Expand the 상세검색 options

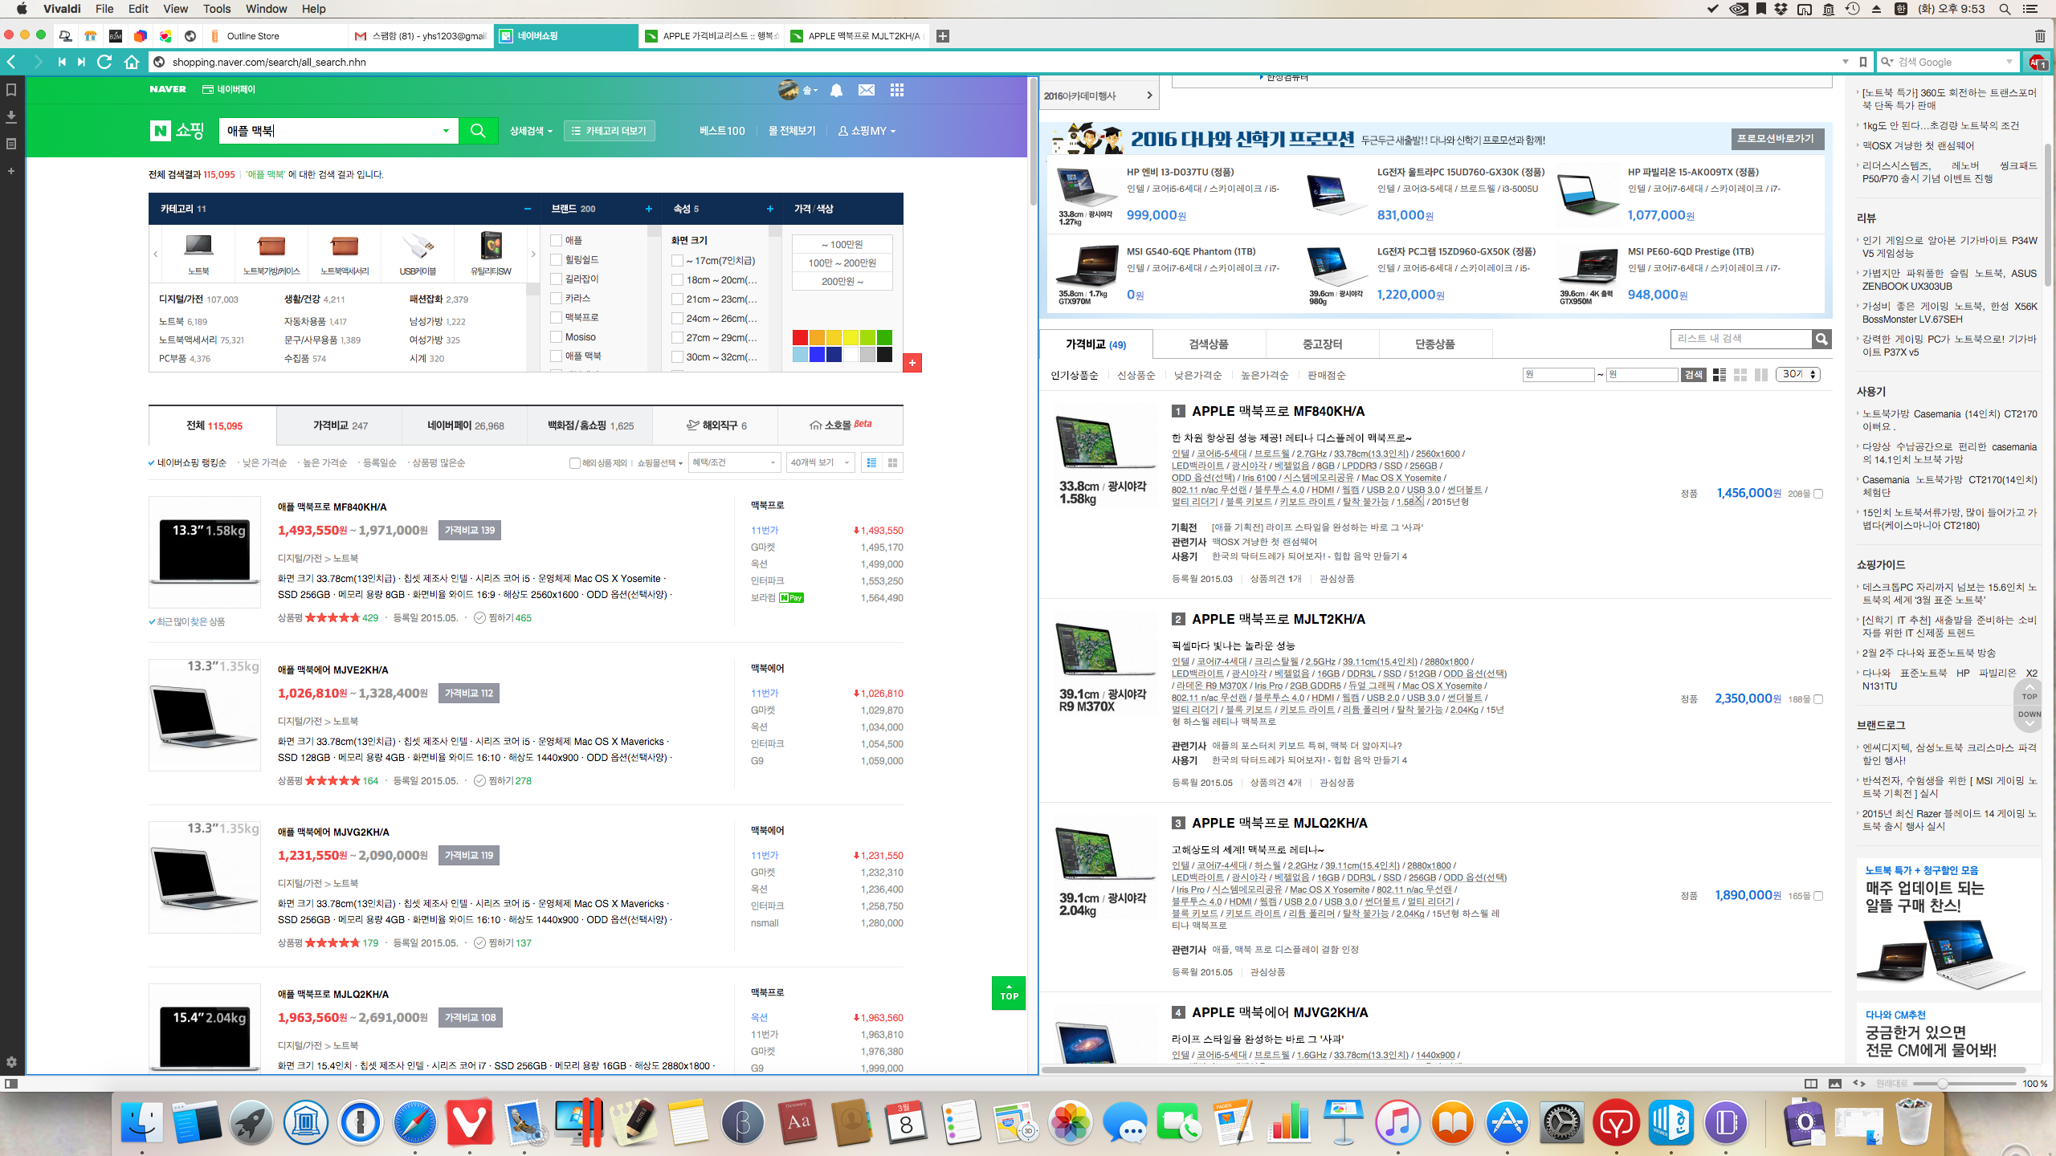click(x=531, y=131)
